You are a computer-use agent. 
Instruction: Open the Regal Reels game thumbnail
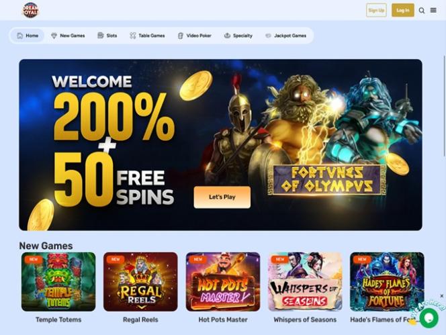coord(140,281)
